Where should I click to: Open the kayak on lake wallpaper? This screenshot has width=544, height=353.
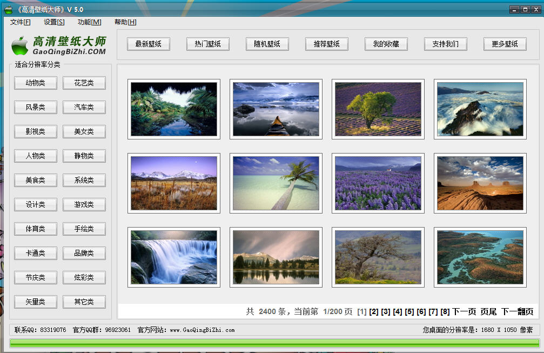[276, 109]
